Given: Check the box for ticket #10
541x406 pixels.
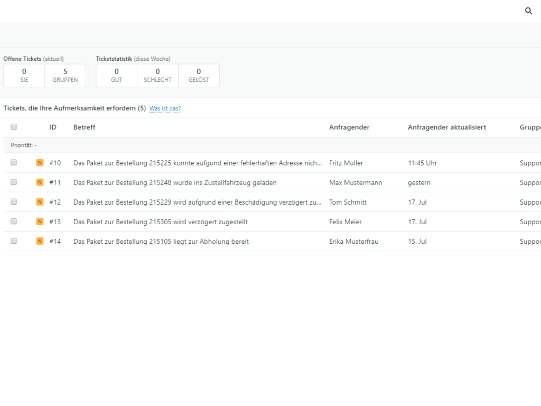Looking at the screenshot, I should click(14, 163).
